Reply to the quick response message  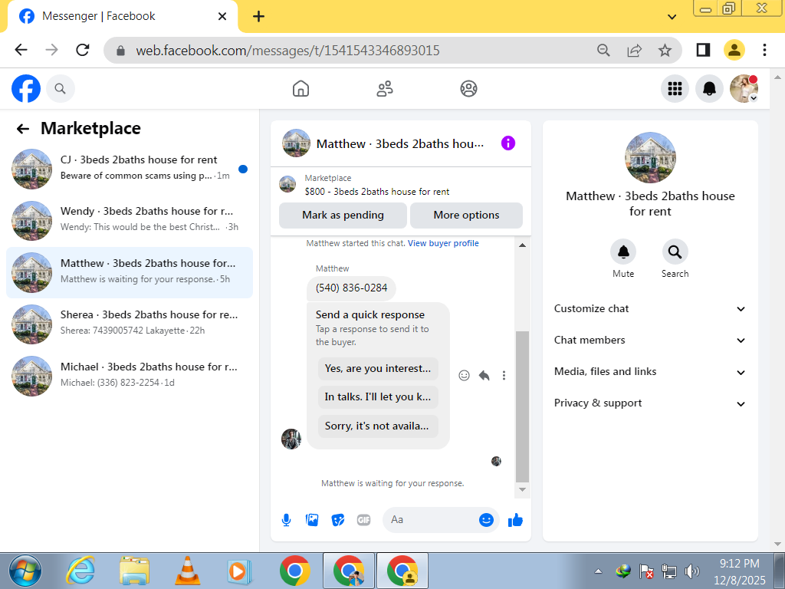coord(484,376)
